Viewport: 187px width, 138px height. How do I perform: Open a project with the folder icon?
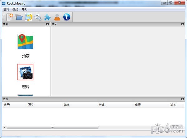coord(19,17)
